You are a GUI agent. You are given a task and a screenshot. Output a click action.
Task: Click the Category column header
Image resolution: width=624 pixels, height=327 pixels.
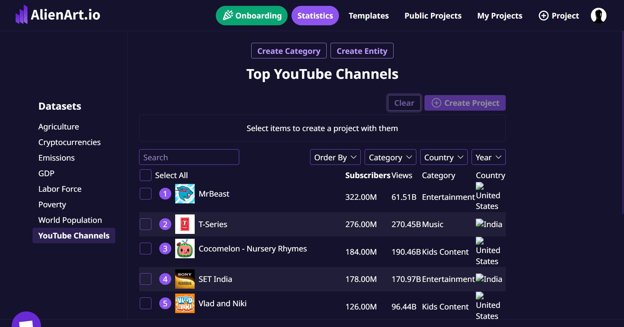click(438, 175)
